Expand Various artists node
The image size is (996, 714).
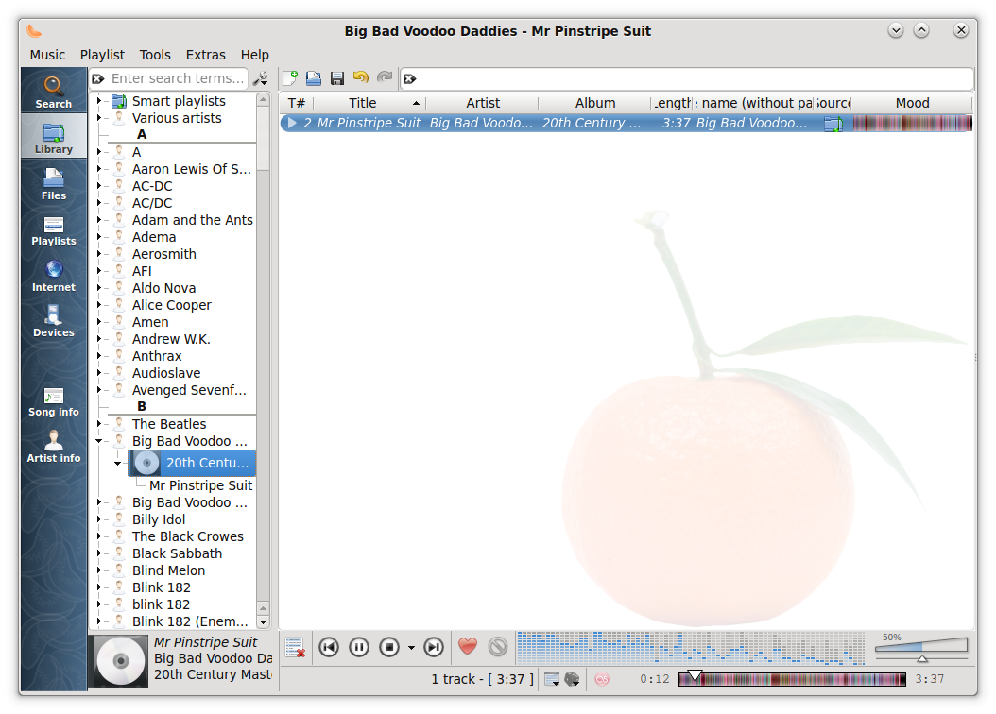(x=98, y=118)
